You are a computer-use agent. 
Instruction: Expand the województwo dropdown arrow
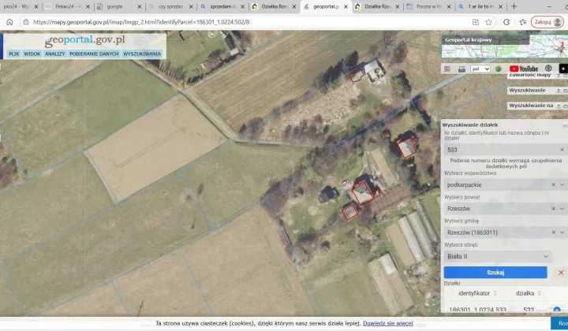click(562, 185)
